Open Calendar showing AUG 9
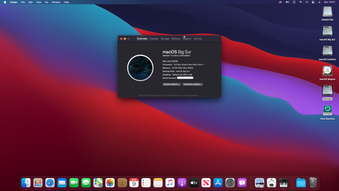Viewport: 339px width, 191px height. click(134, 183)
